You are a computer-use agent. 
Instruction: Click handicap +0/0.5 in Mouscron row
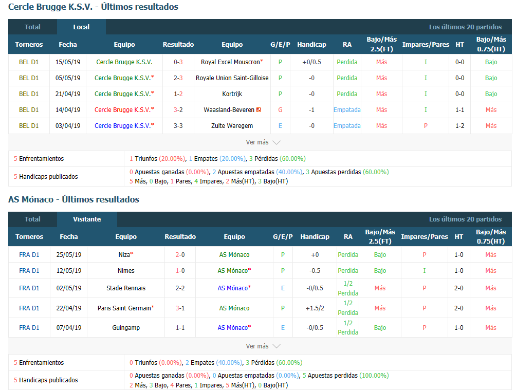click(311, 62)
